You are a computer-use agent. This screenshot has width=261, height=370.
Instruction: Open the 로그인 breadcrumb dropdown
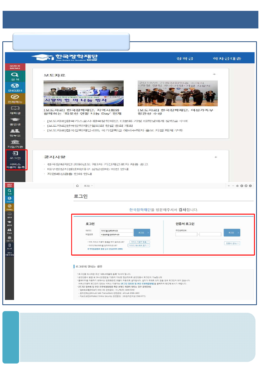[88, 186]
